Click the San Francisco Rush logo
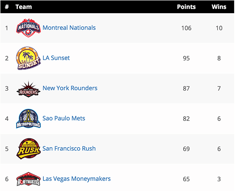Viewport: 235px width, 191px height. click(28, 149)
